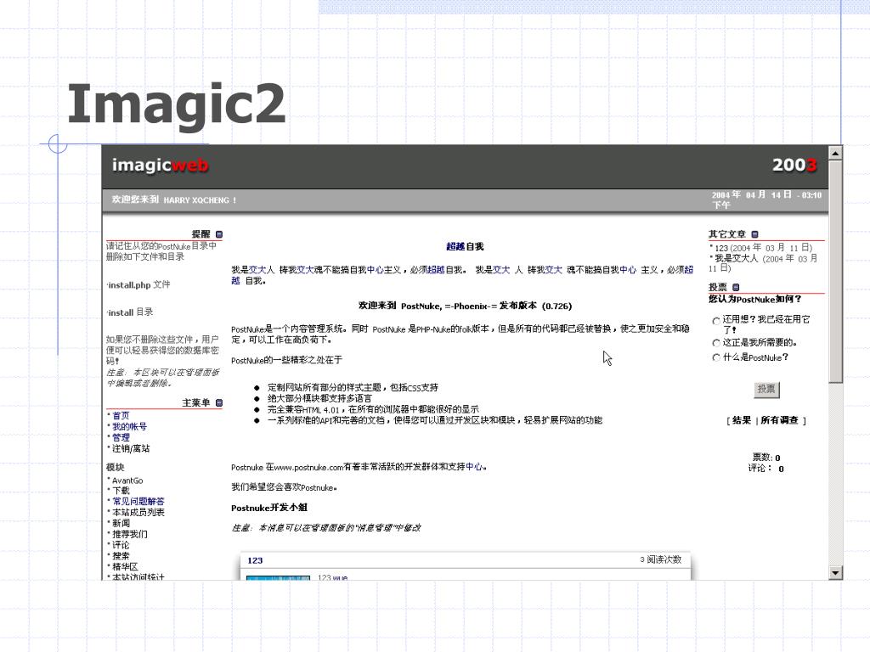
Task: Collapse the 其它文章 block icon
Action: (754, 234)
